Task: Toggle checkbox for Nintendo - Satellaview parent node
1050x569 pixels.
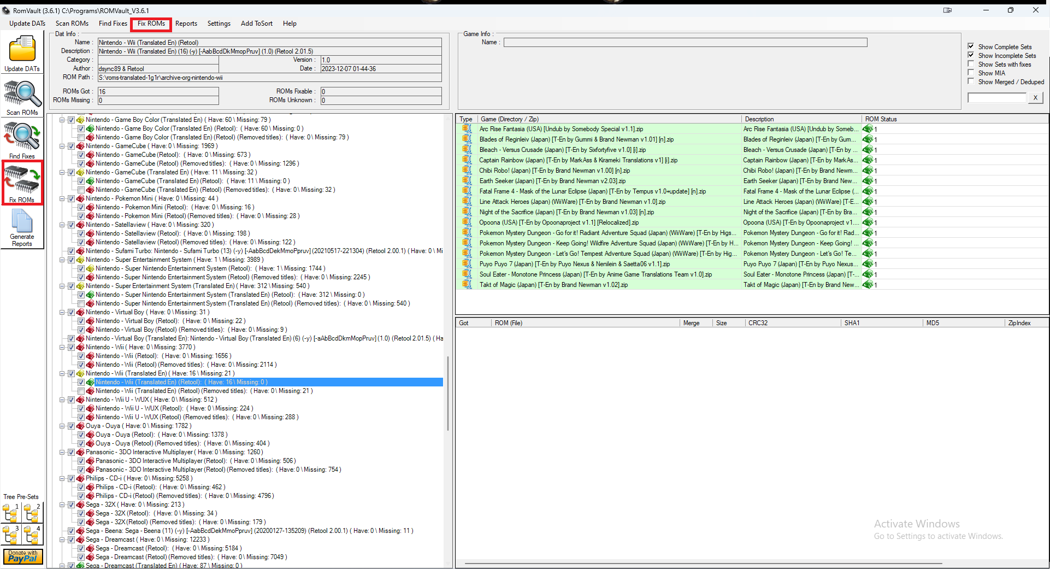Action: (71, 225)
